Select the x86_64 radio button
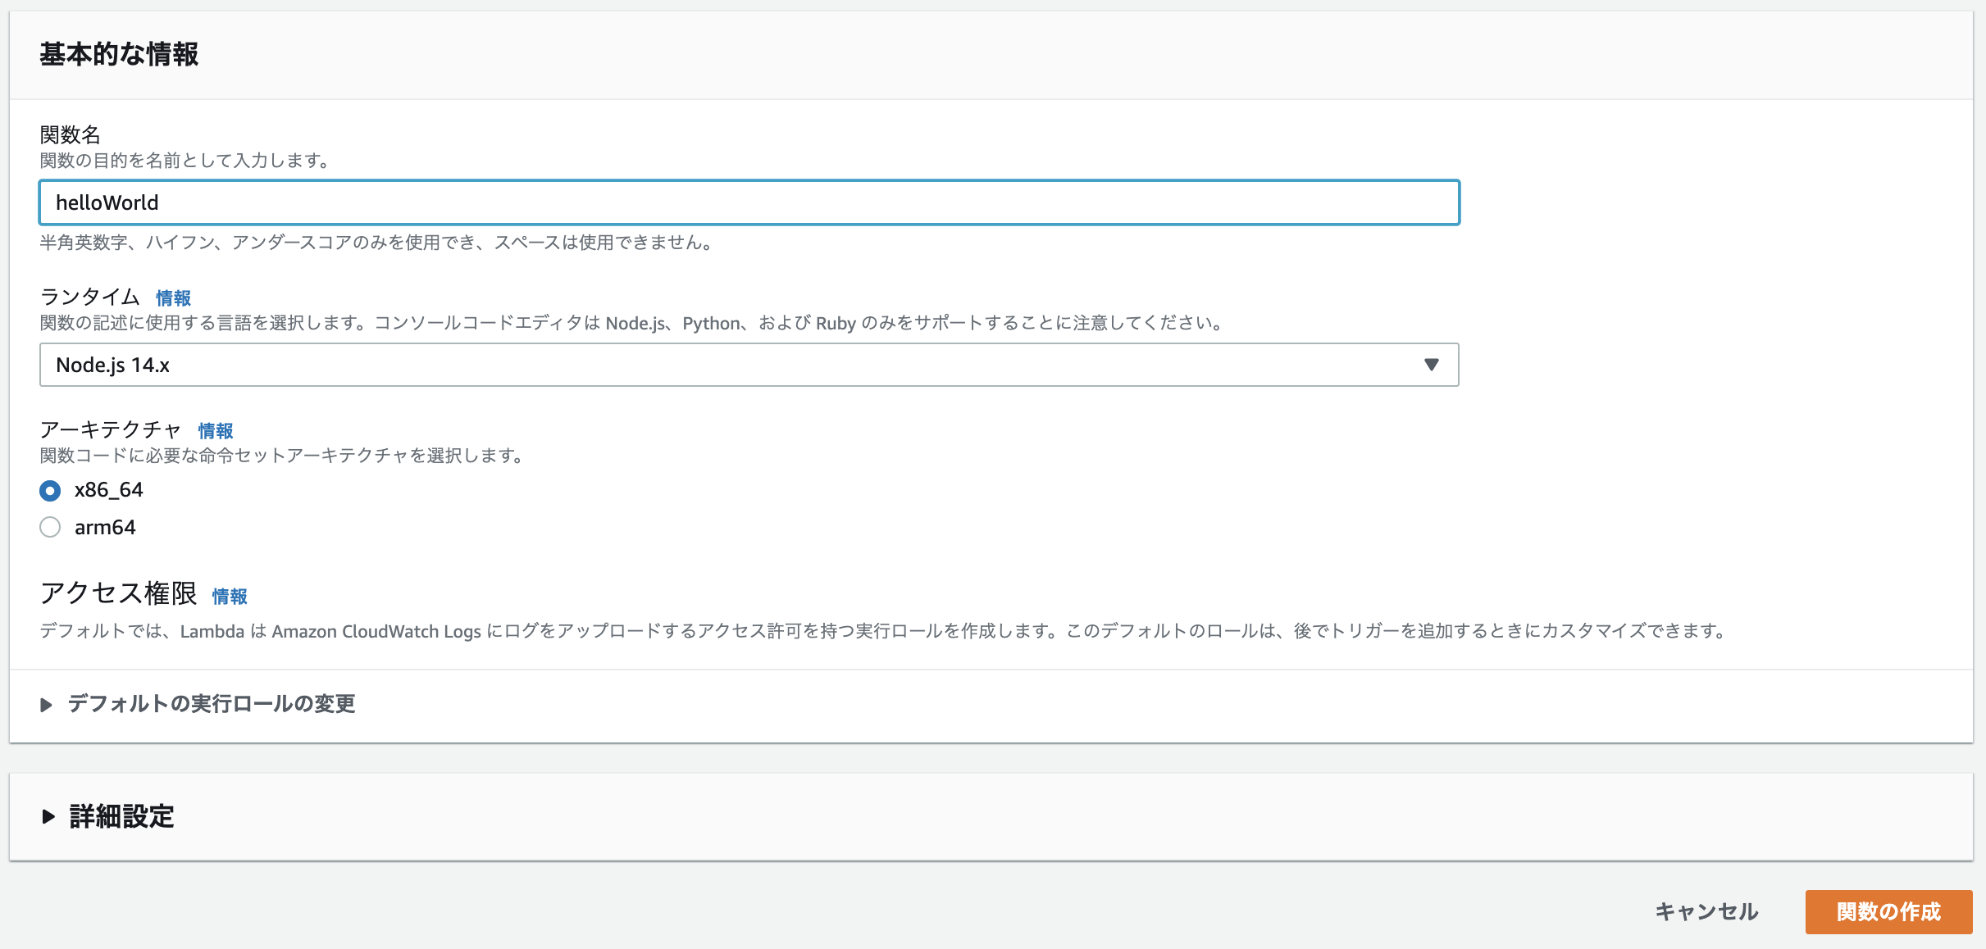Image resolution: width=1986 pixels, height=949 pixels. click(49, 490)
